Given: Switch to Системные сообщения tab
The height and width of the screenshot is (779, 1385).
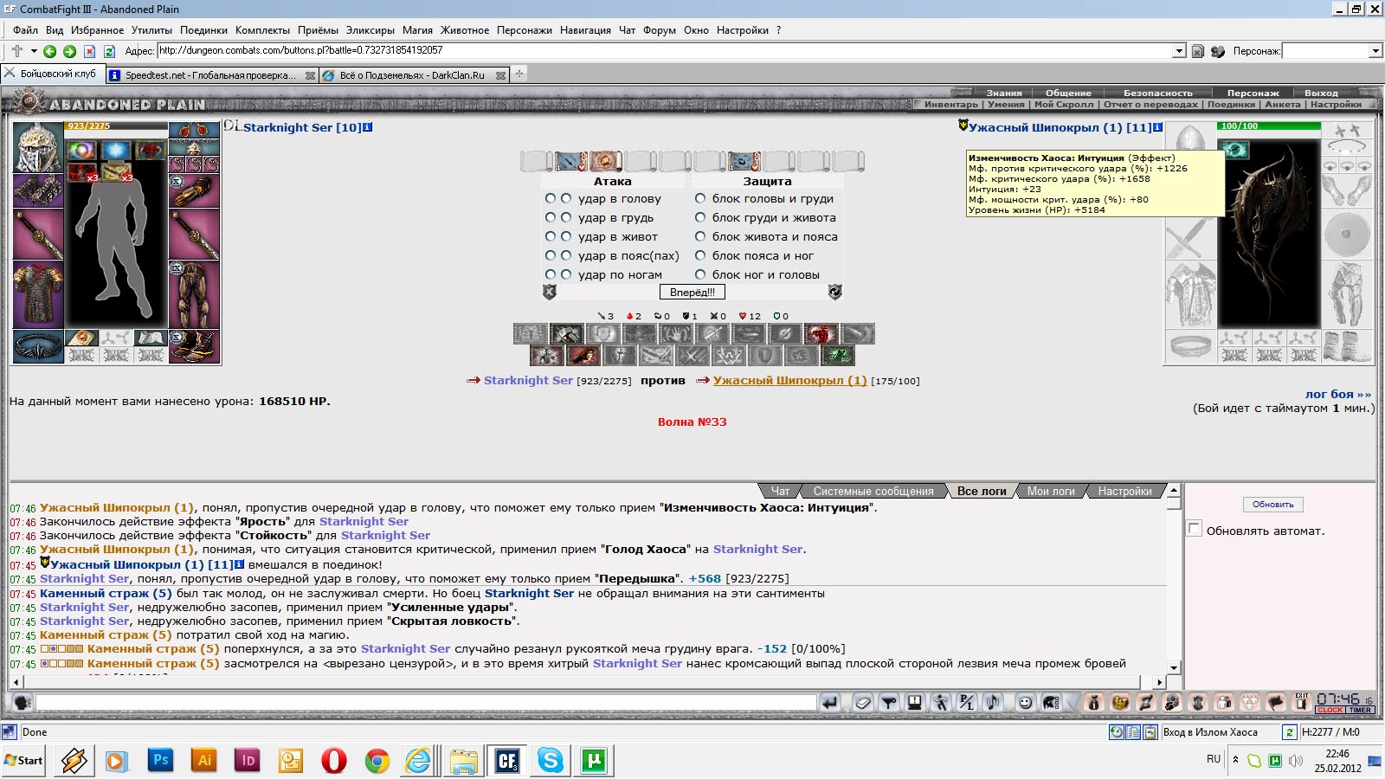Looking at the screenshot, I should tap(873, 491).
